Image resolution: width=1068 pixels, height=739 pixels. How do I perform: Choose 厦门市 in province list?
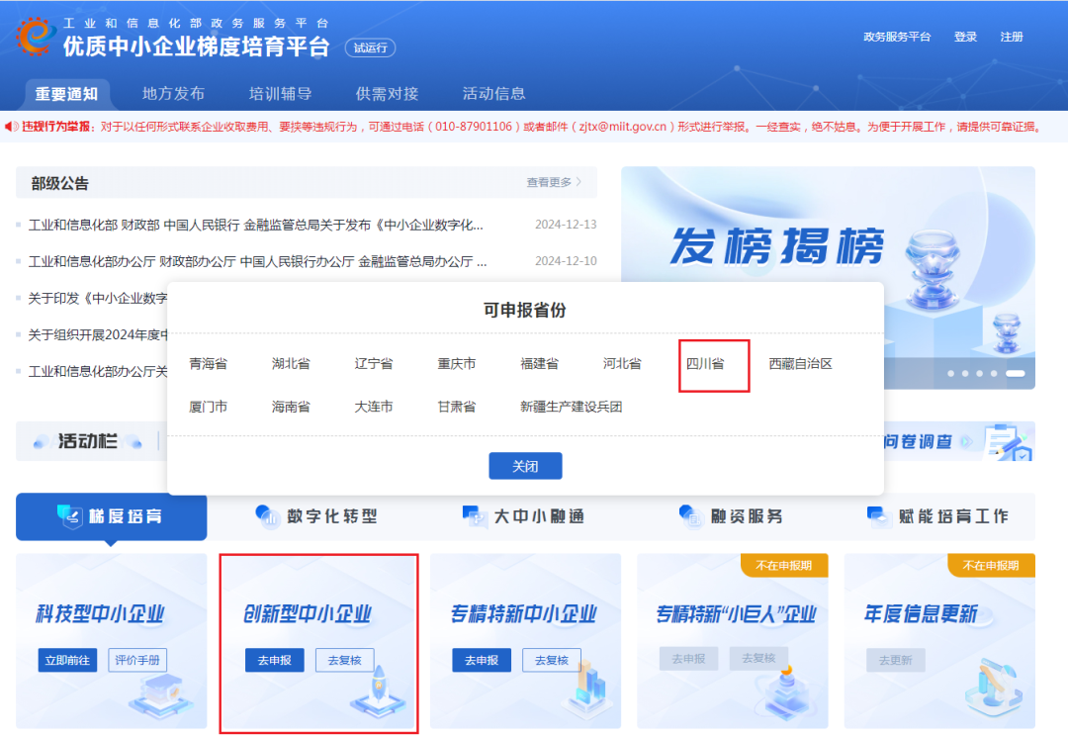tap(208, 407)
